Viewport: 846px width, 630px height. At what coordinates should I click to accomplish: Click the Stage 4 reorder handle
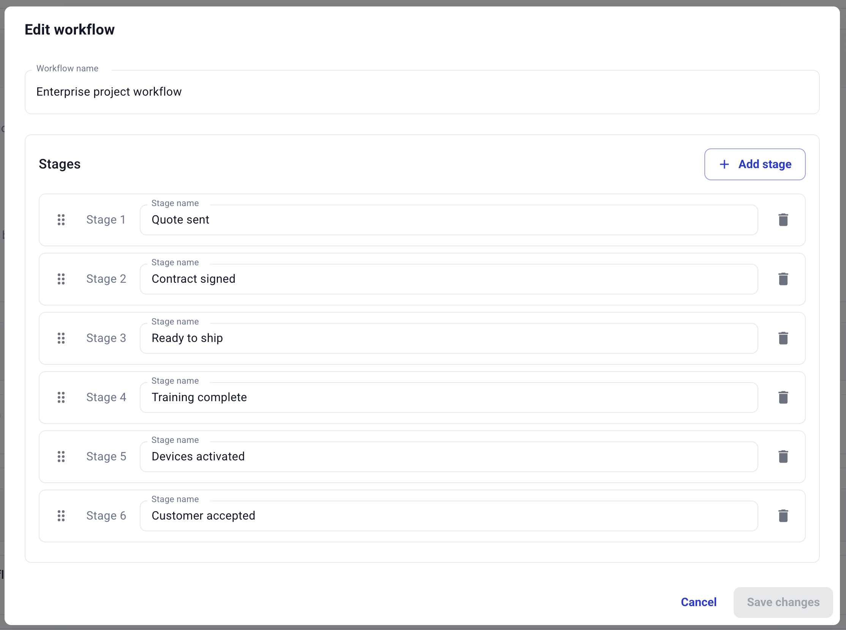[x=61, y=397]
